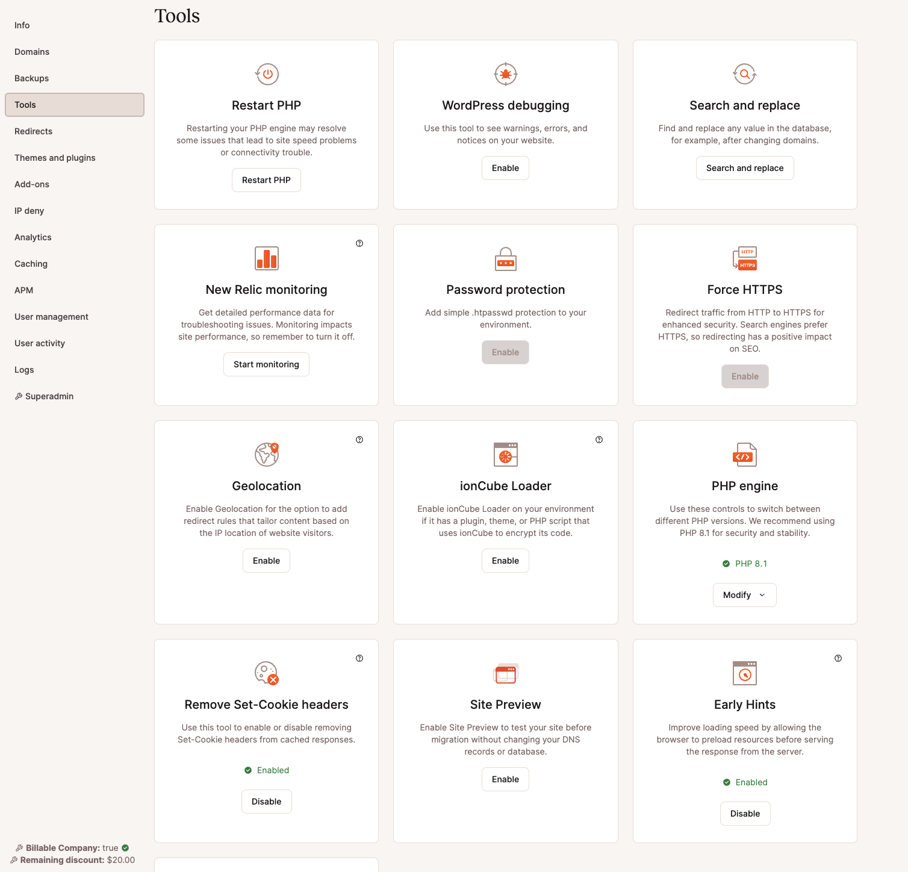Click the Site Preview windows icon
The height and width of the screenshot is (872, 908).
click(x=506, y=673)
